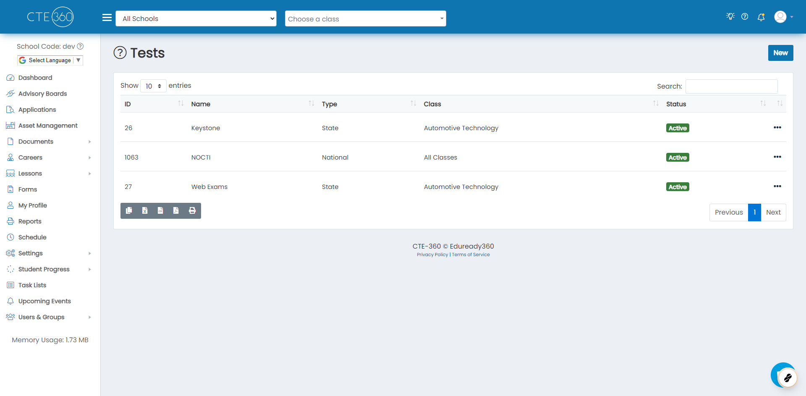
Task: Change the show entries count dropdown
Action: 153,86
